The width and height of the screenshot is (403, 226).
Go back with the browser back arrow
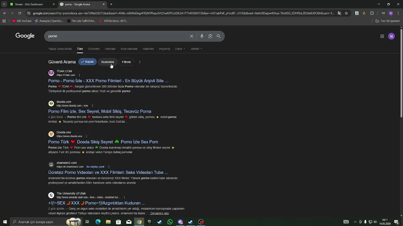4,13
